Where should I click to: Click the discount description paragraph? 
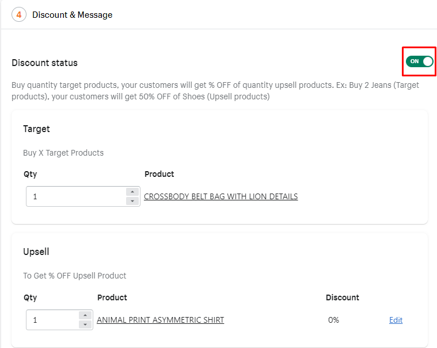215,91
